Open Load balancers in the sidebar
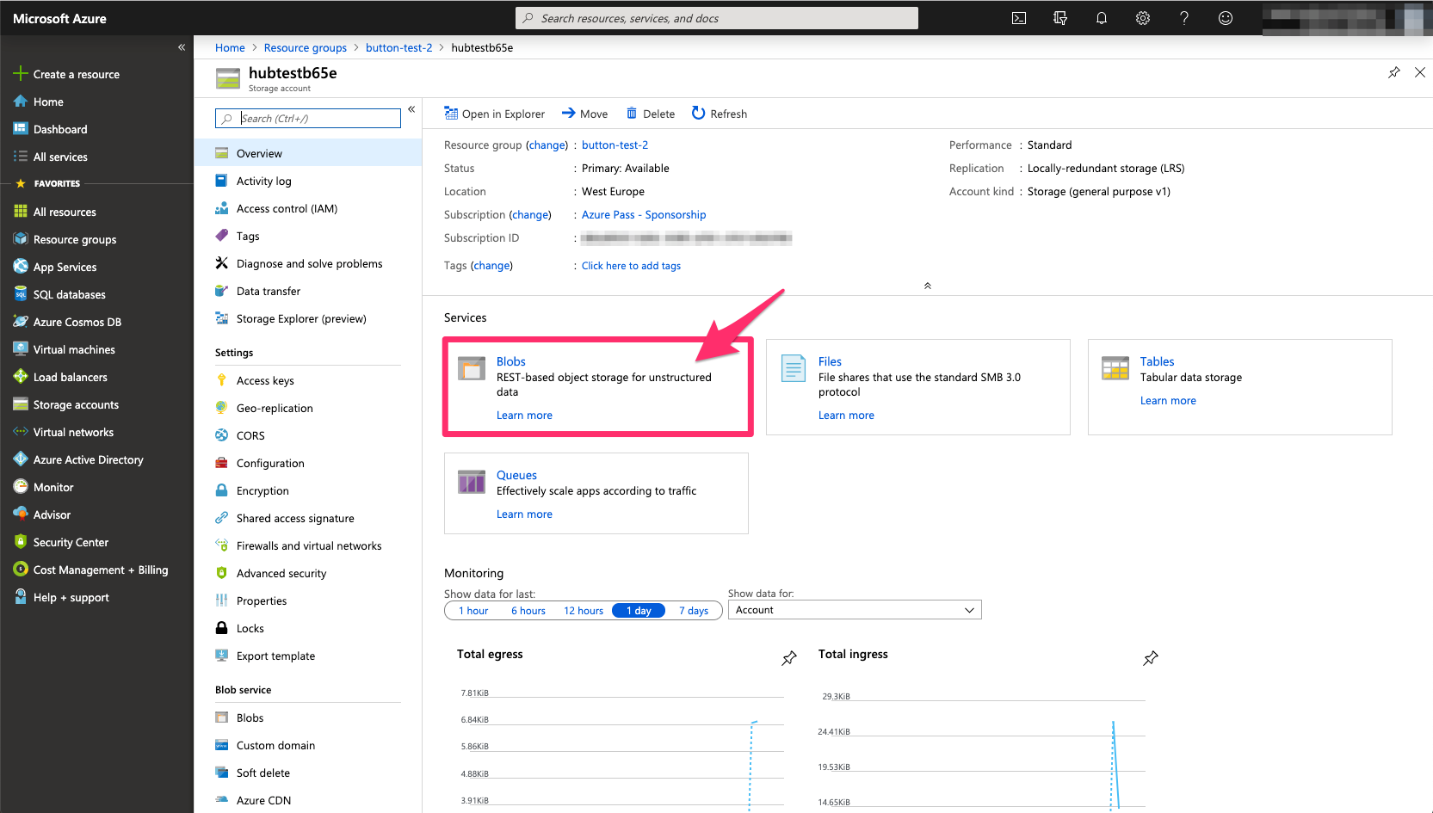 click(x=70, y=377)
